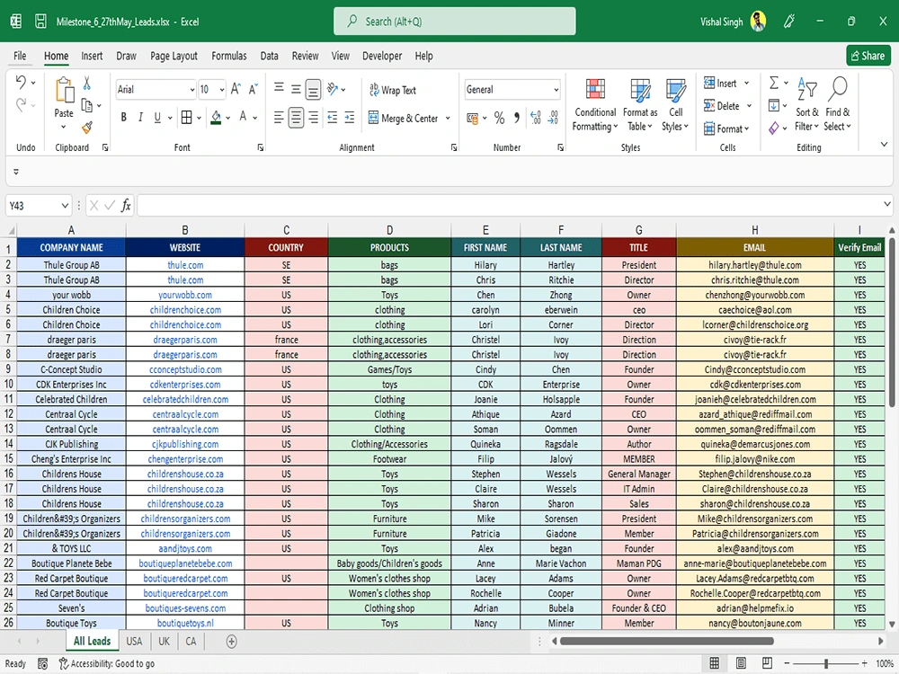Open the Arial font name dropdown
The height and width of the screenshot is (674, 899).
191,89
